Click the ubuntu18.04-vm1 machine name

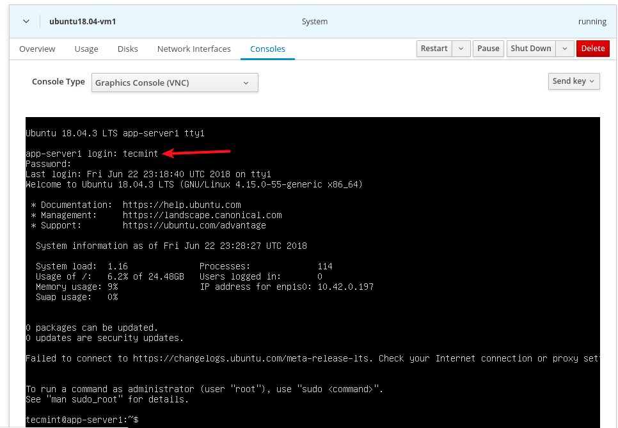(x=81, y=21)
